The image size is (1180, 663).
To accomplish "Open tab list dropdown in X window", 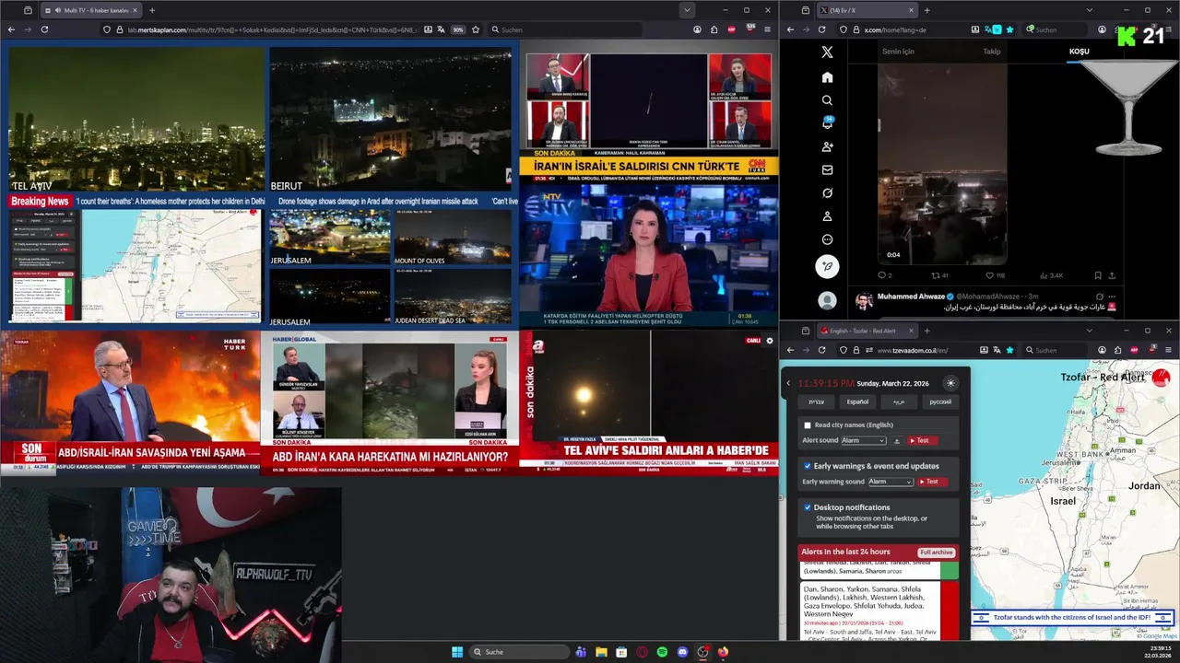I will [1089, 10].
